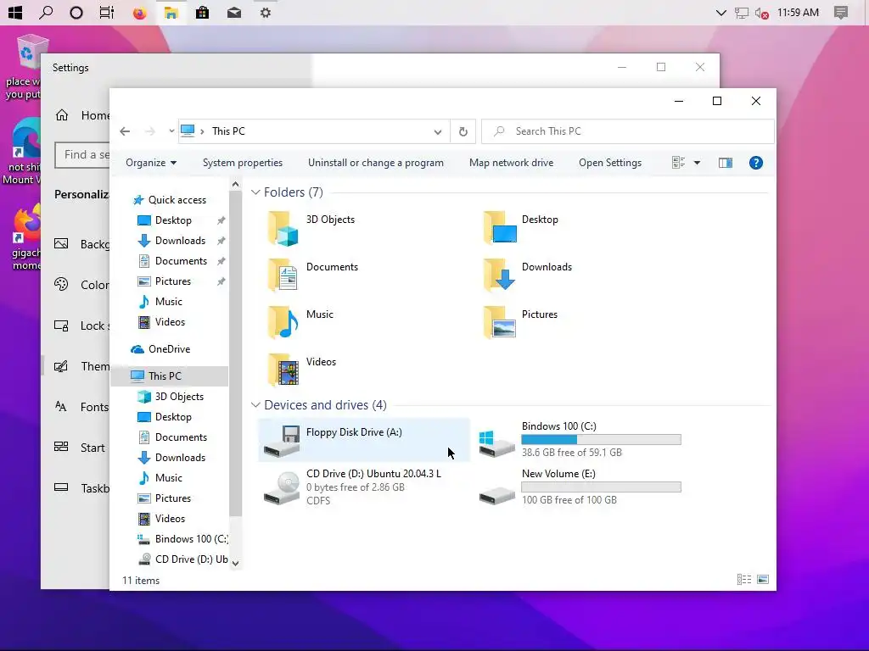
Task: Open the Pictures folder in Folders group
Action: (x=499, y=323)
